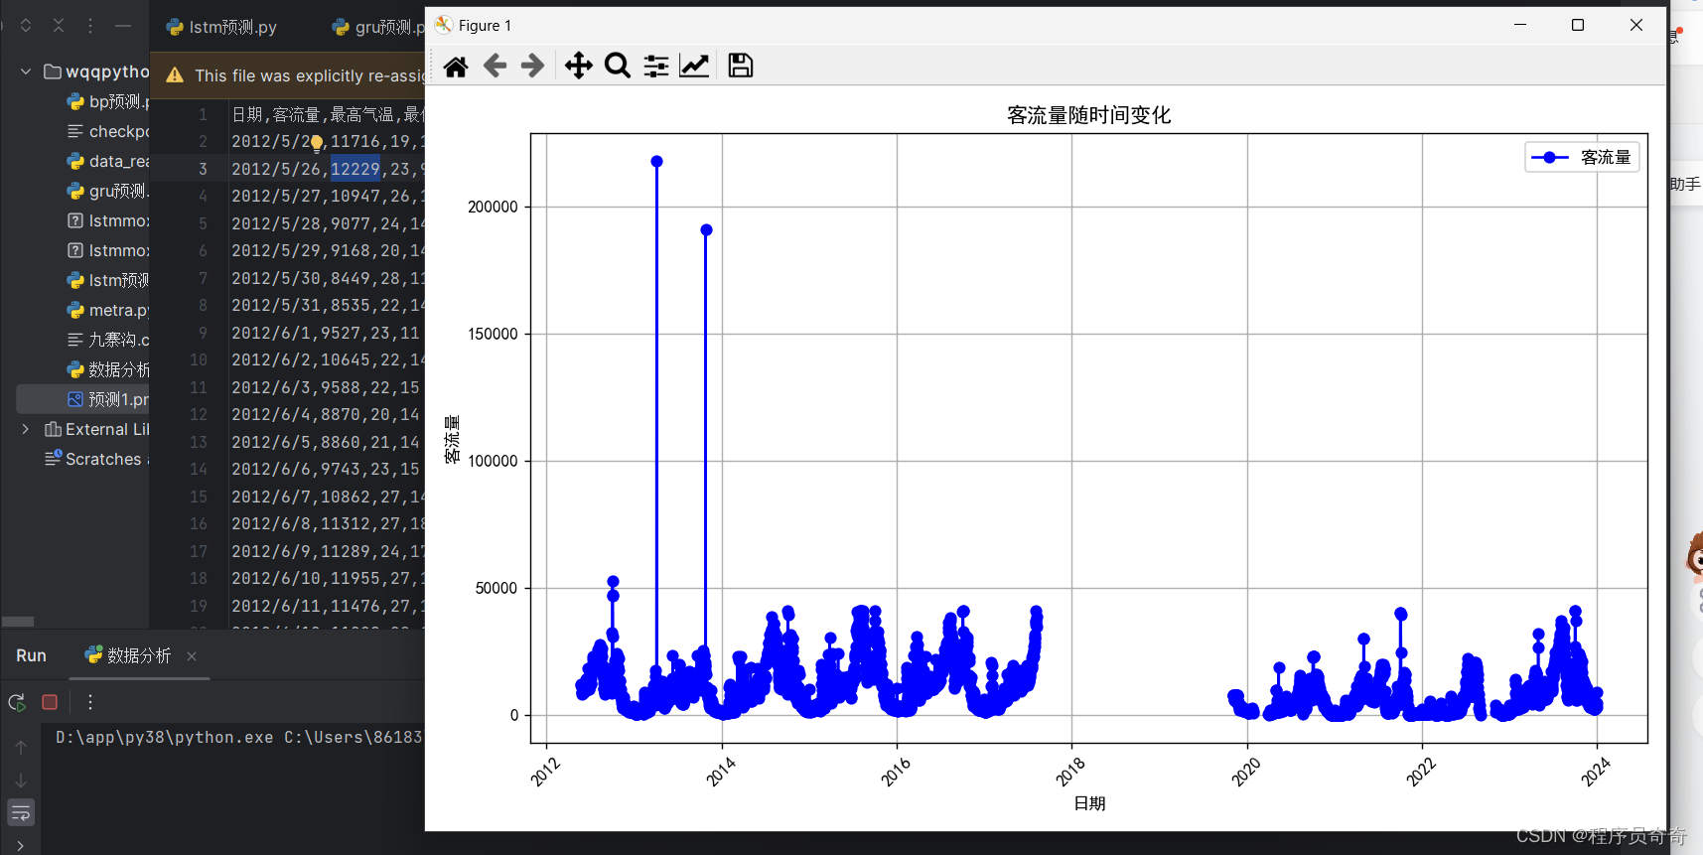Image resolution: width=1703 pixels, height=855 pixels.
Task: Open 九寨沟 csv file in tree
Action: pos(108,340)
